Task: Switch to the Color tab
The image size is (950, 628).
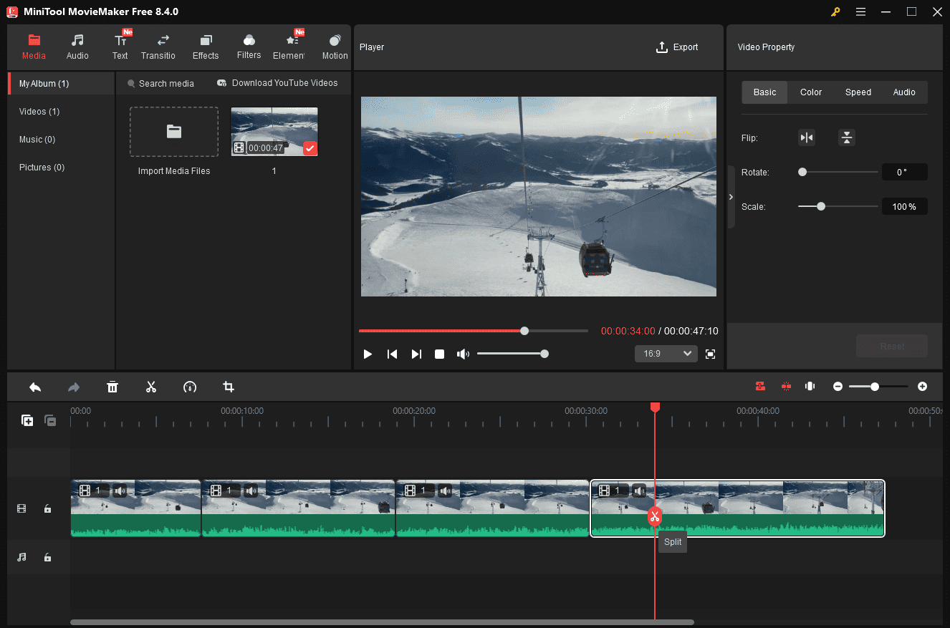Action: pos(810,92)
